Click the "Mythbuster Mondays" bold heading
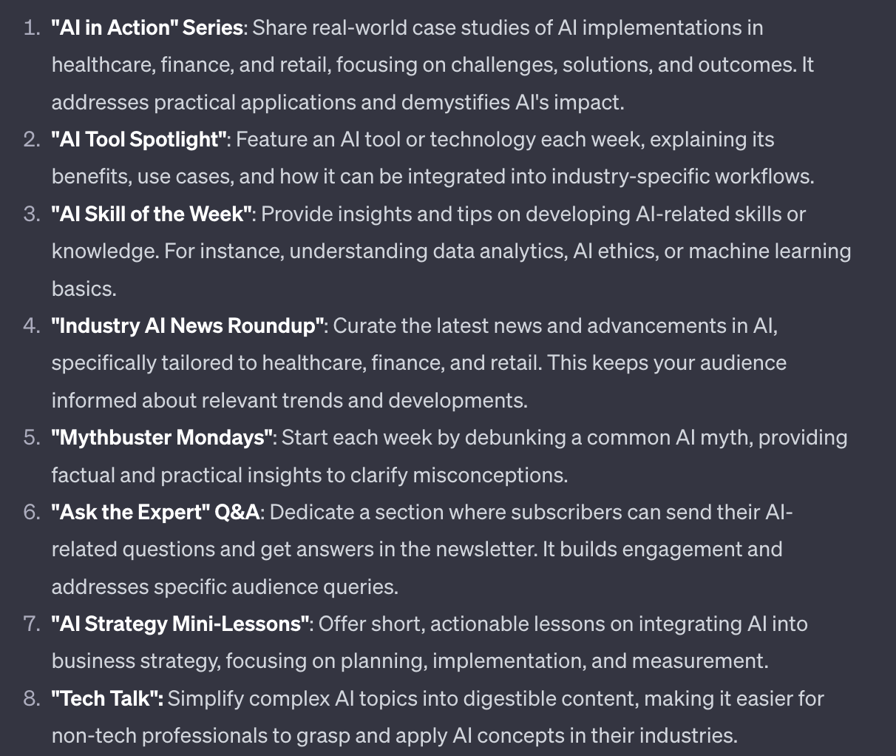The image size is (896, 756). point(163,438)
